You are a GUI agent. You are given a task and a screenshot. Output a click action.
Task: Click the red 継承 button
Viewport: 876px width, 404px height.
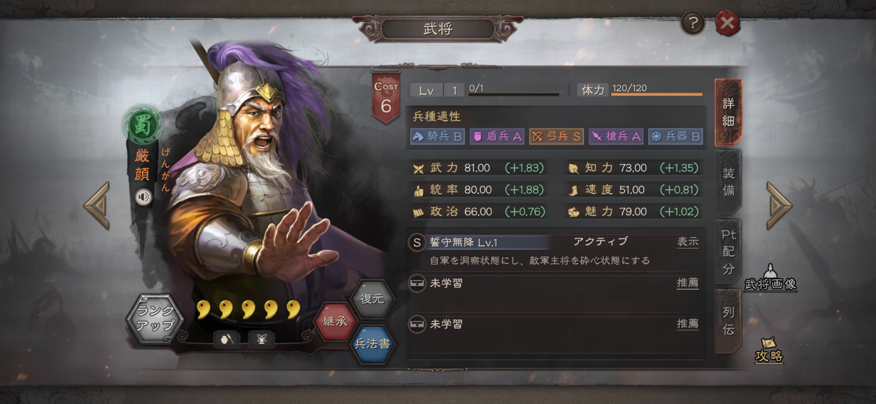coord(334,321)
